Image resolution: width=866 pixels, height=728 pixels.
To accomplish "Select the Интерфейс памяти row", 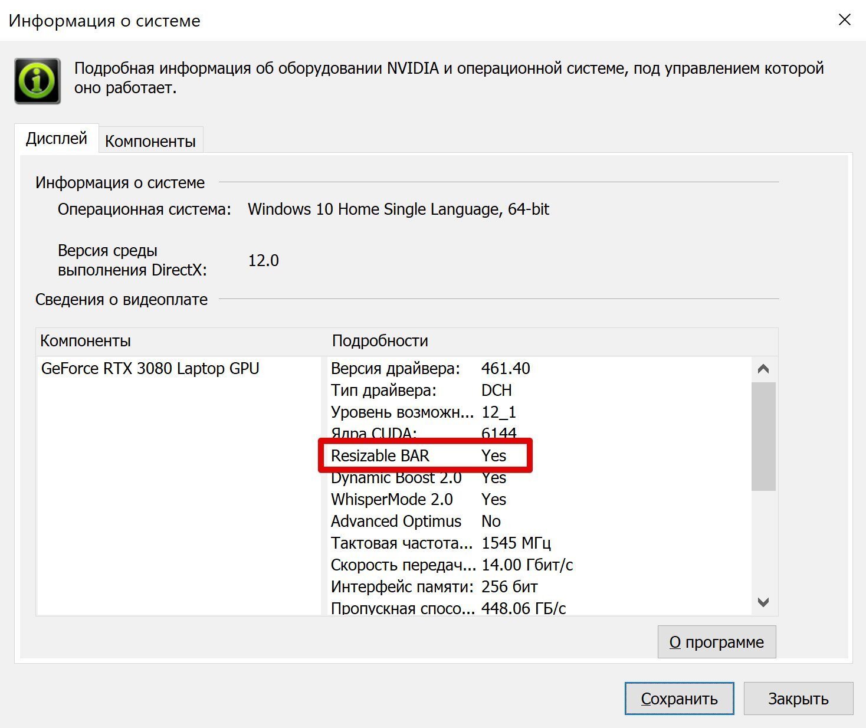I will [x=539, y=586].
